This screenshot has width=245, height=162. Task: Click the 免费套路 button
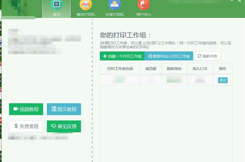(x=26, y=126)
